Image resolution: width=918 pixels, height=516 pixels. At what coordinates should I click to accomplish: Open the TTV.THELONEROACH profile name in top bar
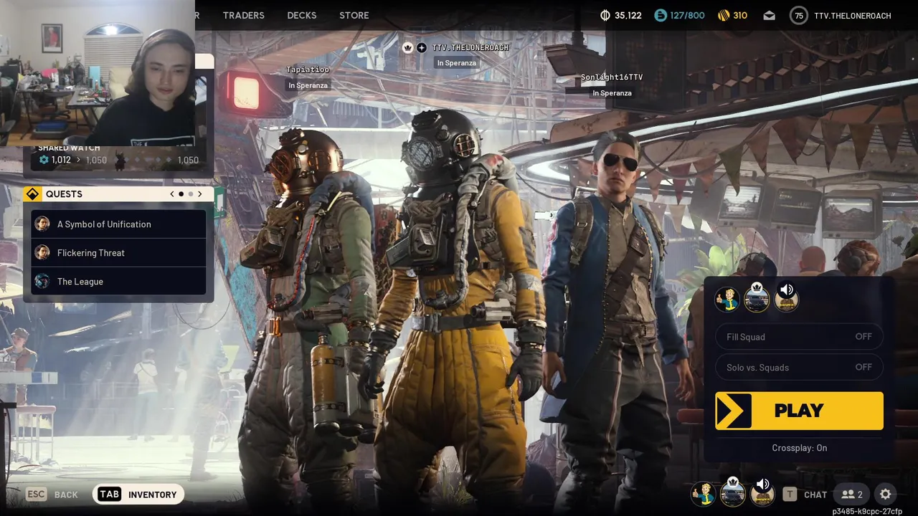click(853, 15)
